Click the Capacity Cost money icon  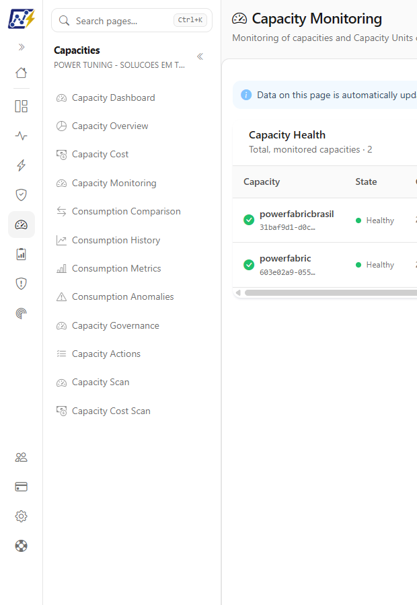click(61, 155)
